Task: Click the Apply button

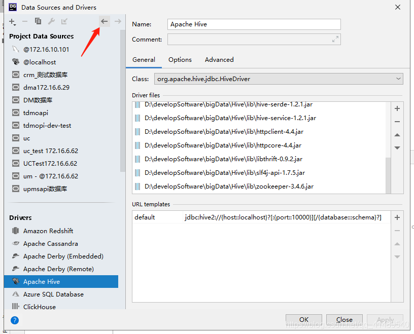Action: pyautogui.click(x=385, y=319)
